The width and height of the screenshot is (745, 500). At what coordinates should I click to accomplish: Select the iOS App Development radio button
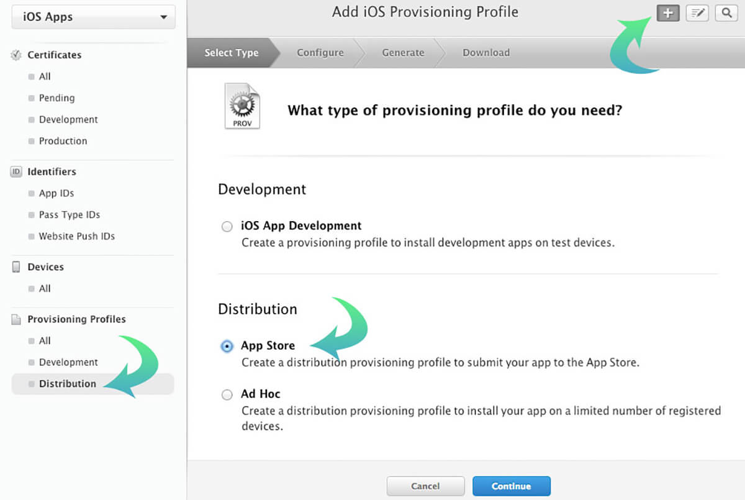coord(227,227)
